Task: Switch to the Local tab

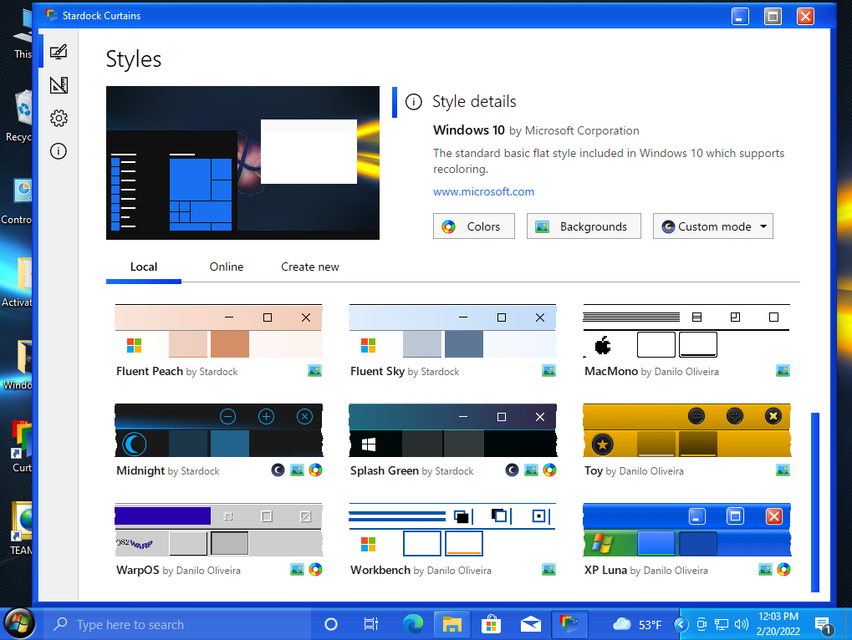Action: coord(144,267)
